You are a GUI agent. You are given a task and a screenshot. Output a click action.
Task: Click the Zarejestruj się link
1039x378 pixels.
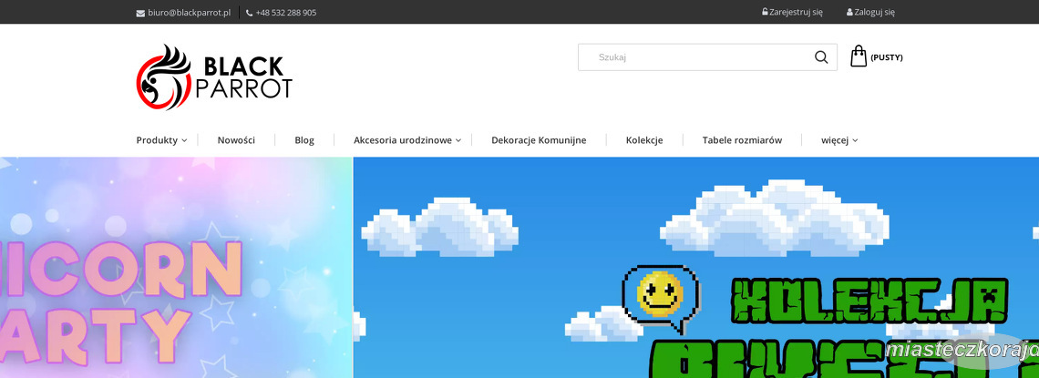(x=796, y=12)
